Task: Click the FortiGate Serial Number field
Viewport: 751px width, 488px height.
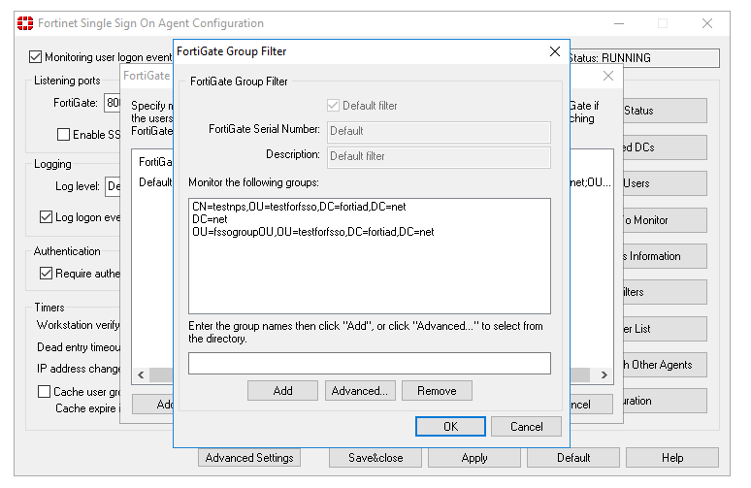Action: point(439,132)
